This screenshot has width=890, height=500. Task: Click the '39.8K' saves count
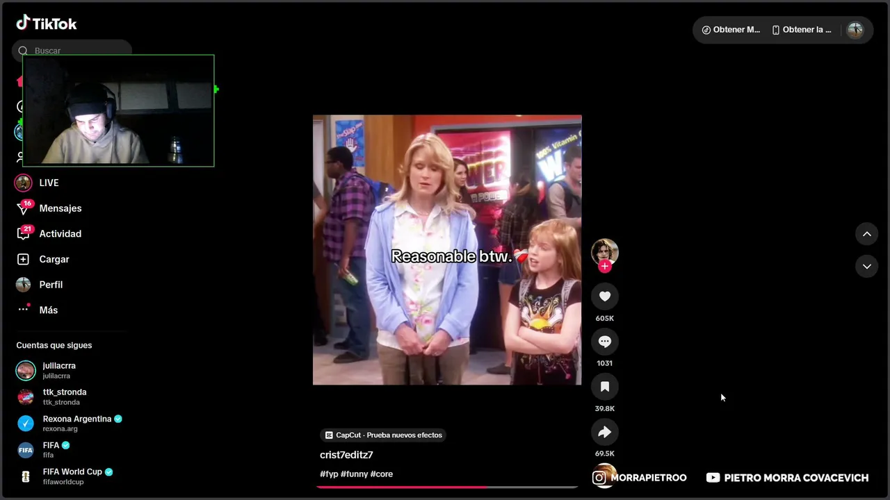605,409
